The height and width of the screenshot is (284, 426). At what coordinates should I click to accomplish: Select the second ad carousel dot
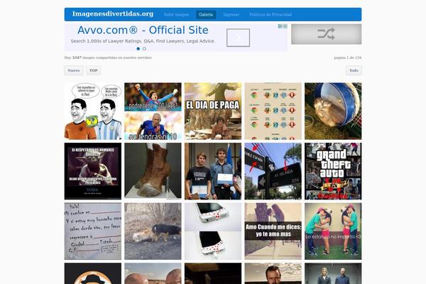coord(144,49)
